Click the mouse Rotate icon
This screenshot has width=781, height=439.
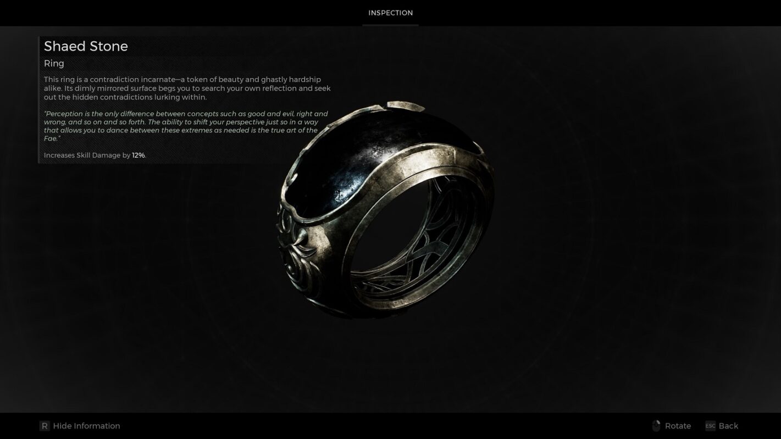click(x=656, y=426)
